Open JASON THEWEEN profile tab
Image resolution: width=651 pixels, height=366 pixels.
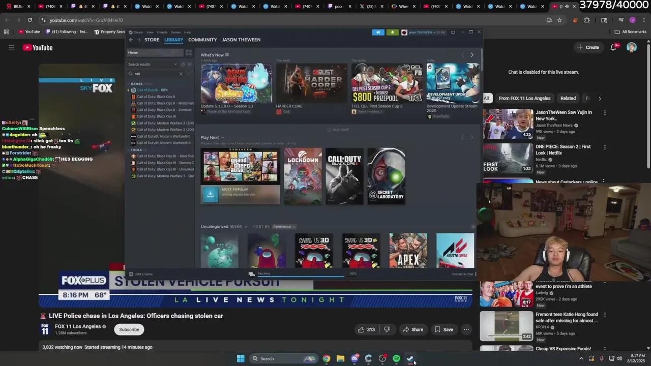[241, 40]
